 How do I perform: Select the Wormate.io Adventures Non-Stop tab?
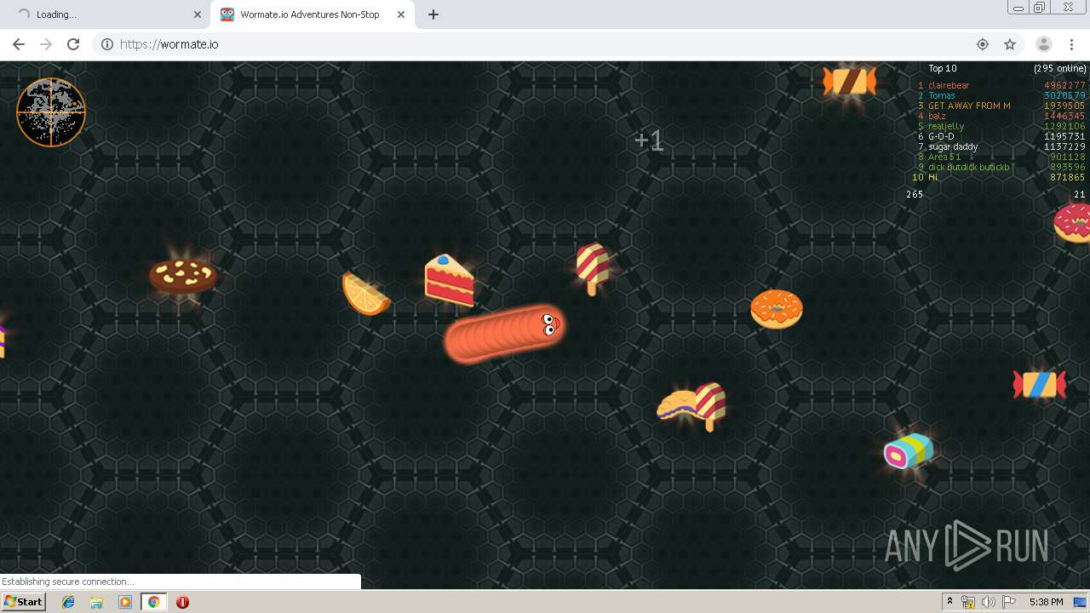coord(313,14)
